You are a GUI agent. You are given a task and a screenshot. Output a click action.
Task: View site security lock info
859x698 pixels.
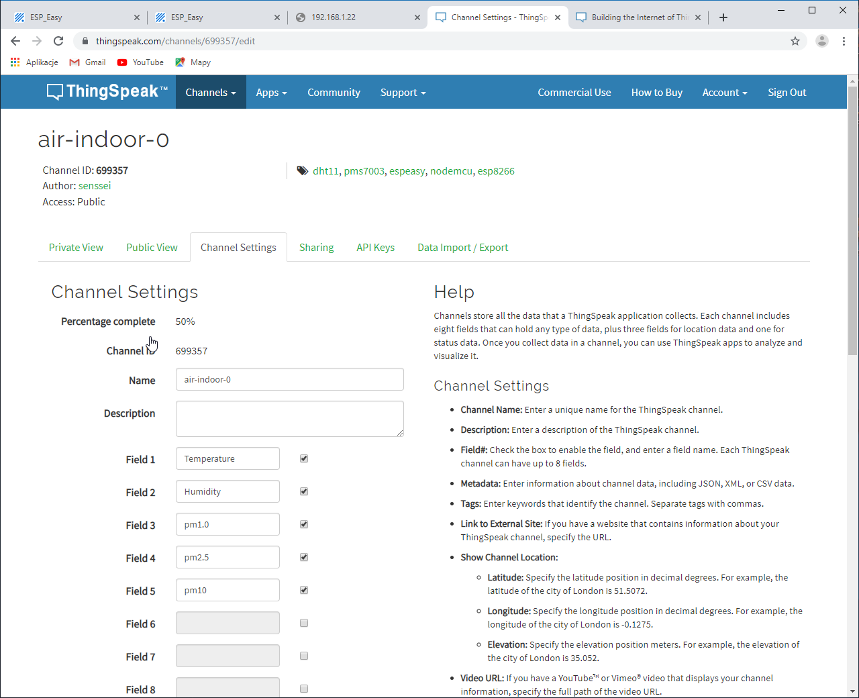[85, 41]
